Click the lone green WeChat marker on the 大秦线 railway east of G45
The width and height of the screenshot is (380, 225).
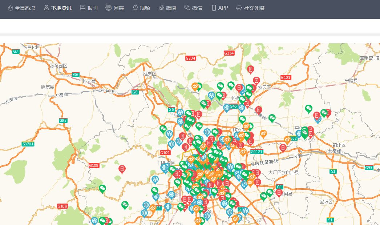pyautogui.click(x=272, y=118)
